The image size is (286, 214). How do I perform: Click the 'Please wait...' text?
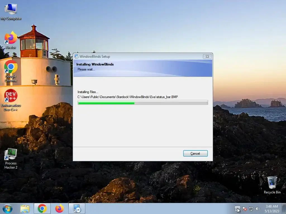click(x=86, y=69)
